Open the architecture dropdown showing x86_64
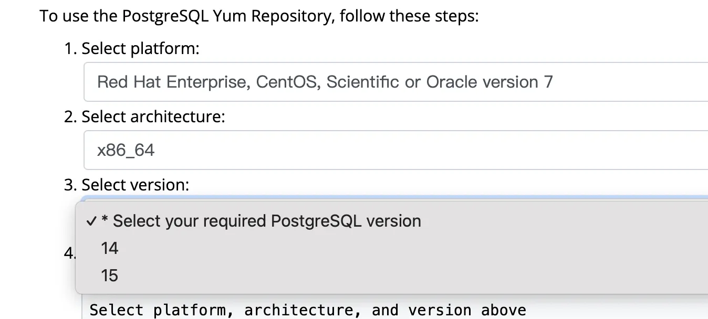This screenshot has width=708, height=319. click(x=396, y=150)
